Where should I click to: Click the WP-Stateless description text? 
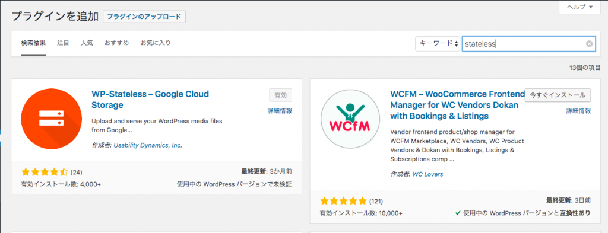157,126
